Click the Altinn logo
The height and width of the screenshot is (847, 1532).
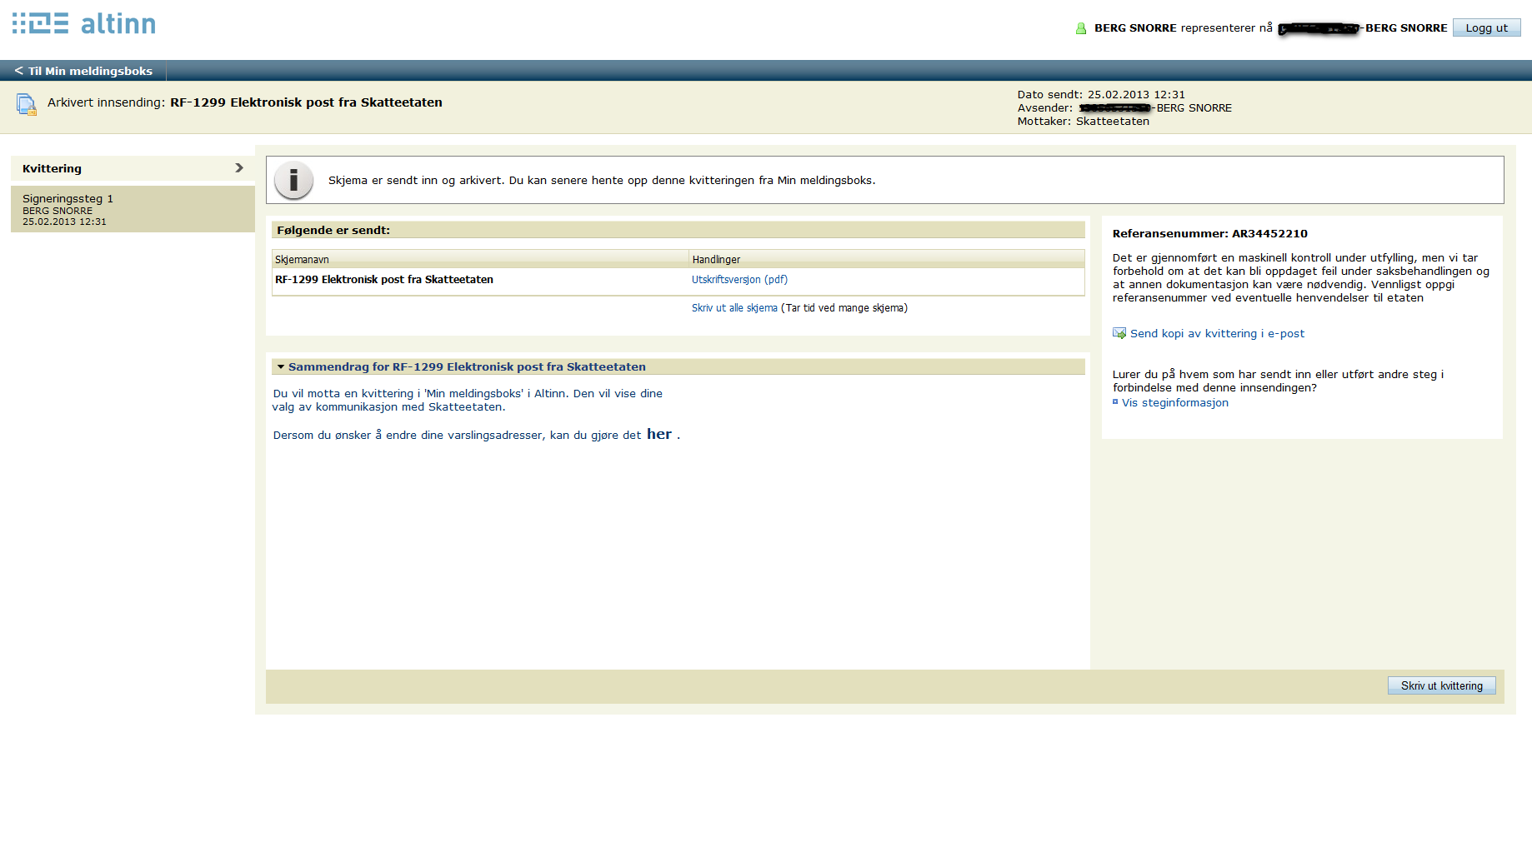(84, 23)
